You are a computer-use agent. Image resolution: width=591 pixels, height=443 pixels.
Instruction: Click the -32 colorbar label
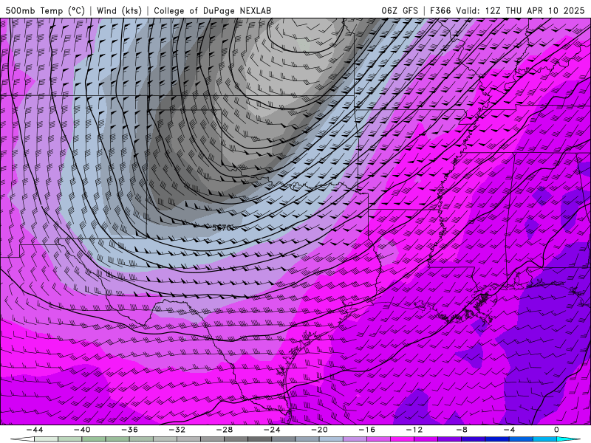[177, 430]
